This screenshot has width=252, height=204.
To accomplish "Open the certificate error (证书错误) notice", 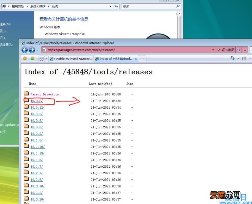I will tap(226, 50).
